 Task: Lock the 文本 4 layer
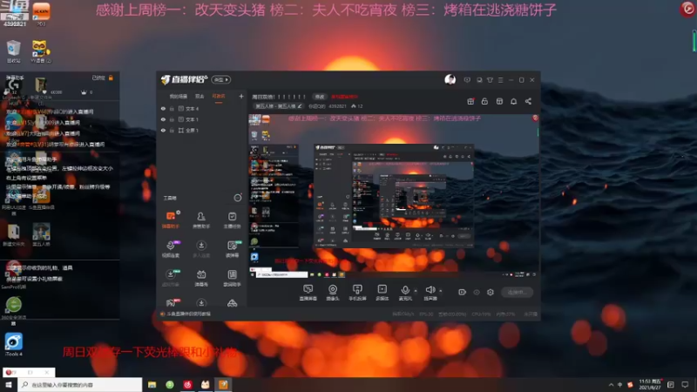pyautogui.click(x=172, y=108)
